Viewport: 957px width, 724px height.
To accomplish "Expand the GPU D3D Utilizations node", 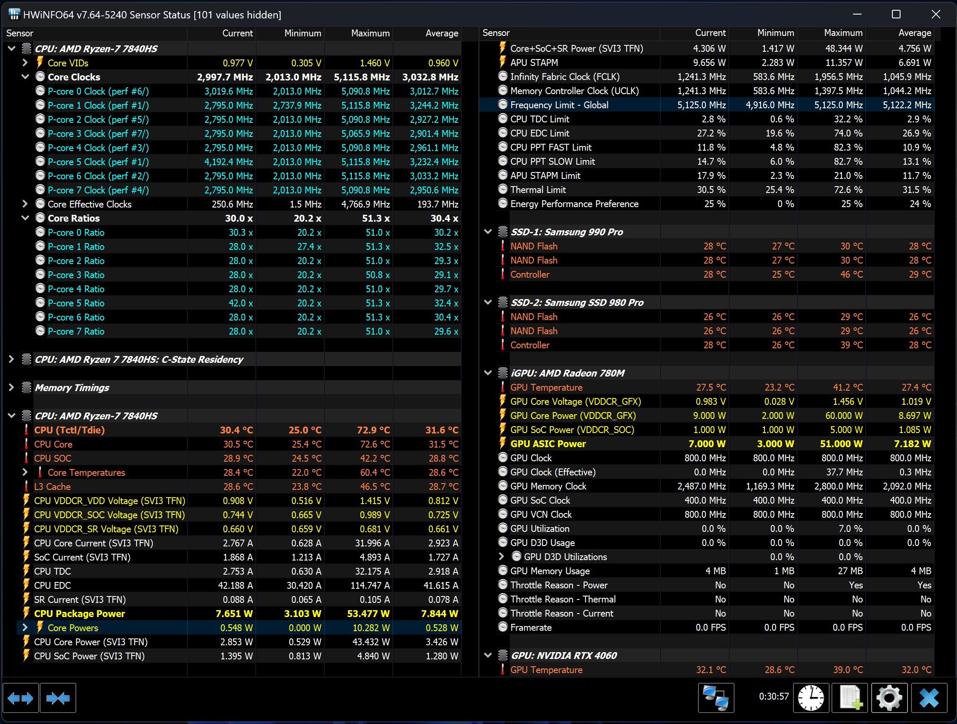I will [x=502, y=557].
